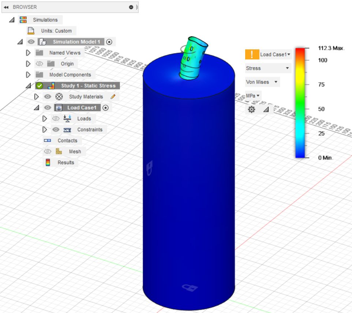Click the green checkmark on Study 1
Screen dimensions: 352x313
40,86
